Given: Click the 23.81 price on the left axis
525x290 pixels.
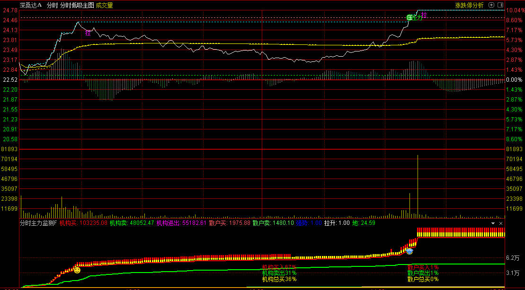Looking at the screenshot, I should [x=10, y=40].
